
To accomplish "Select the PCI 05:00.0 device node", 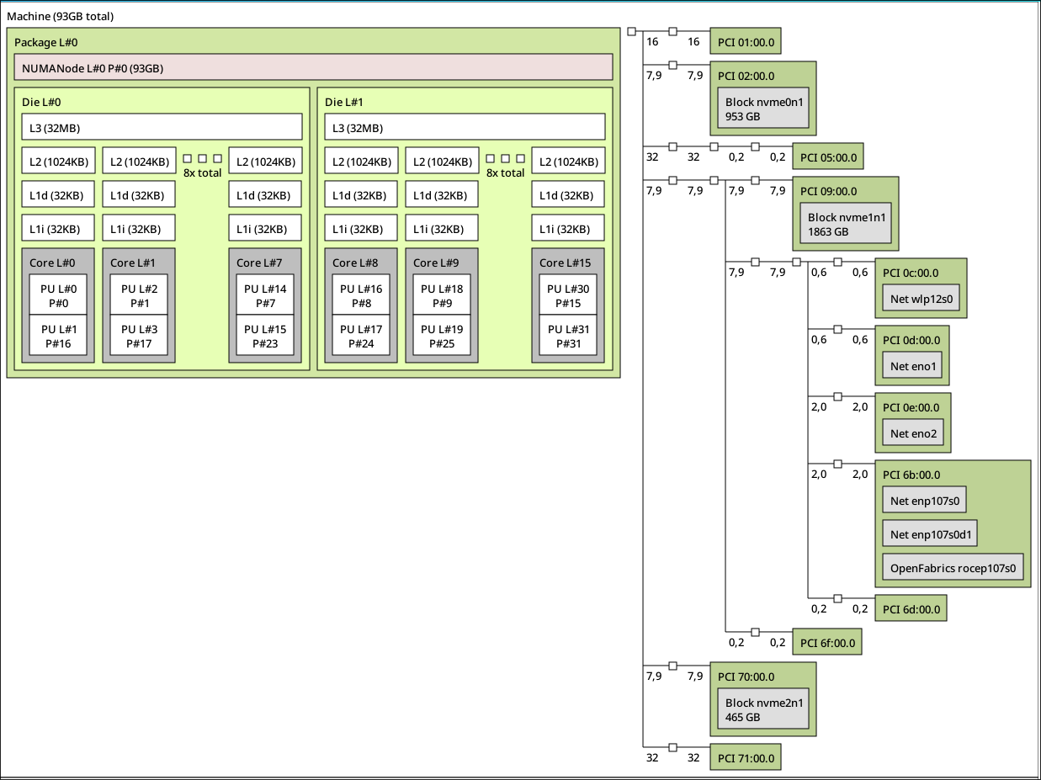I will point(828,157).
